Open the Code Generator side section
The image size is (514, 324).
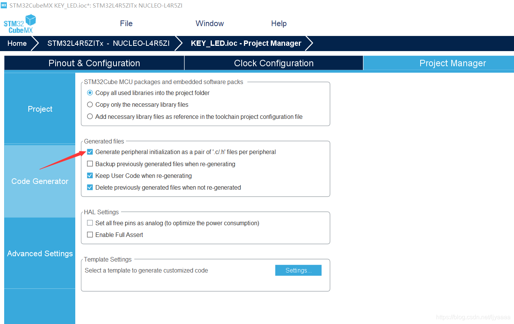coord(40,181)
